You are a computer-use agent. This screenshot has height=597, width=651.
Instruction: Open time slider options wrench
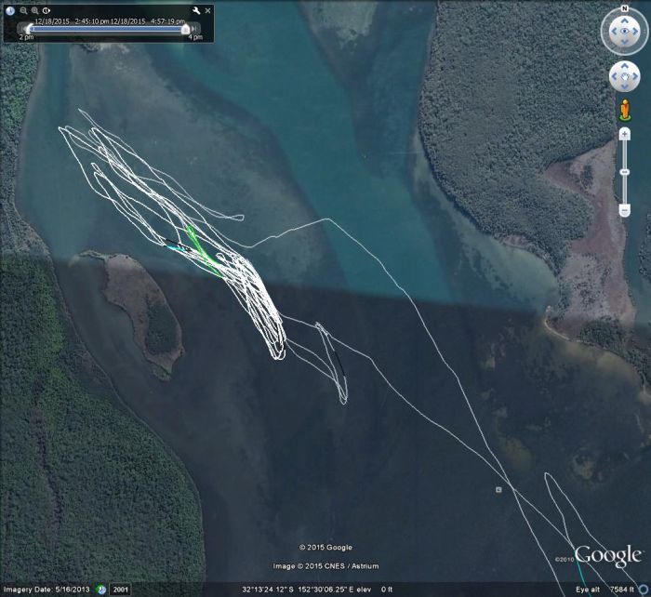[x=196, y=10]
